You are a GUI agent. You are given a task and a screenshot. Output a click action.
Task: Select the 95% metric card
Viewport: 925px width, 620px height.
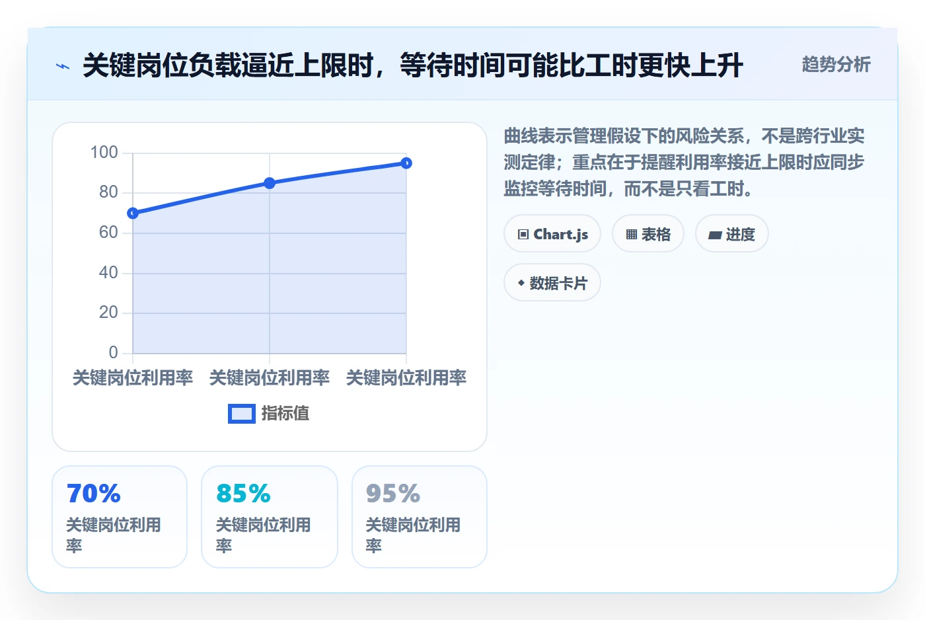tap(420, 517)
